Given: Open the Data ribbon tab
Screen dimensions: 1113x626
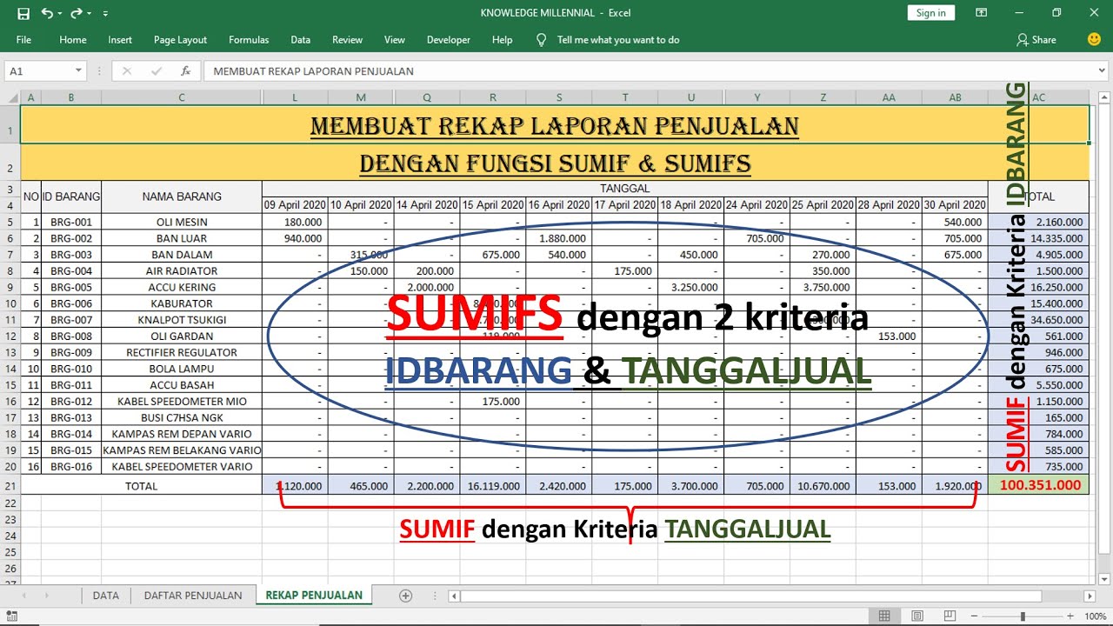Looking at the screenshot, I should (300, 40).
